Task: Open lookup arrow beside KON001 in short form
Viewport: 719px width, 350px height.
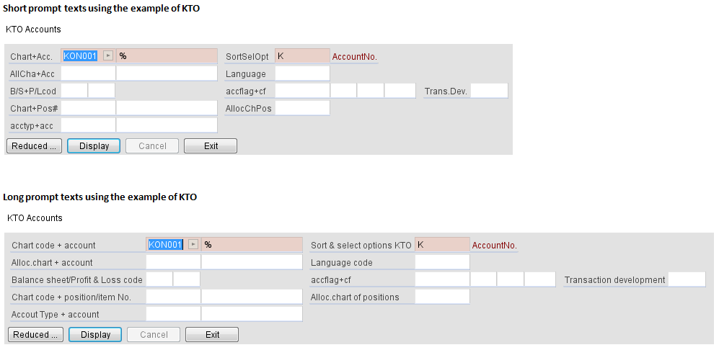Action: tap(107, 56)
